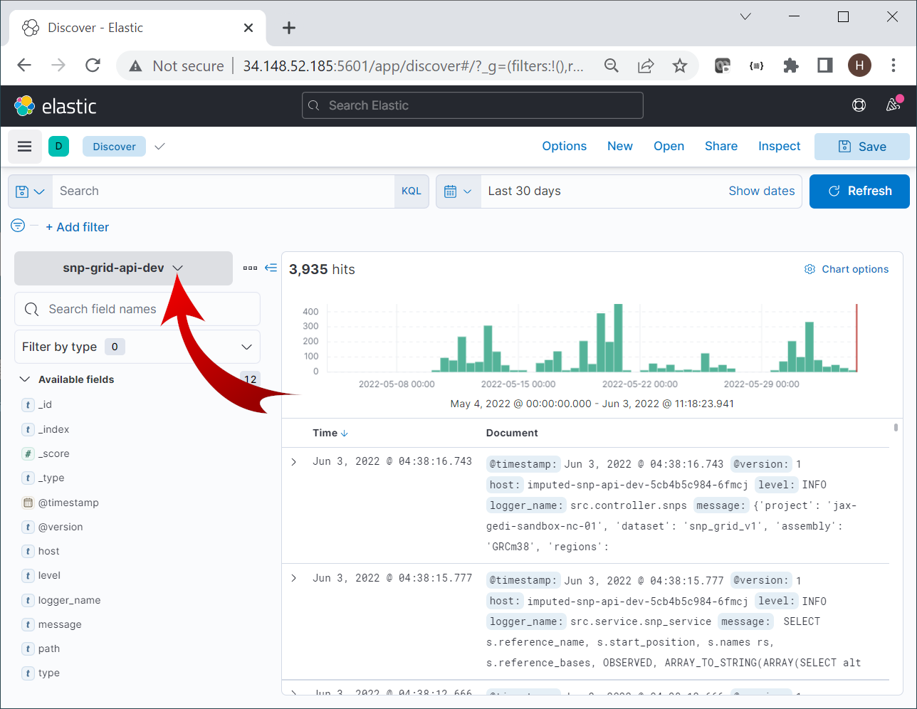Viewport: 917px width, 709px height.
Task: Click the Time column sort header
Action: point(330,433)
